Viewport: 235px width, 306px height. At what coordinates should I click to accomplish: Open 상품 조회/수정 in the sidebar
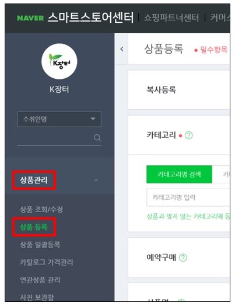tap(41, 210)
